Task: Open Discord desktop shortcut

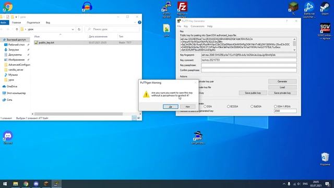Action: click(x=8, y=137)
